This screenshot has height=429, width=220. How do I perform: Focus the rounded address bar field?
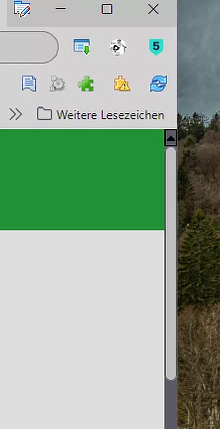click(x=29, y=47)
